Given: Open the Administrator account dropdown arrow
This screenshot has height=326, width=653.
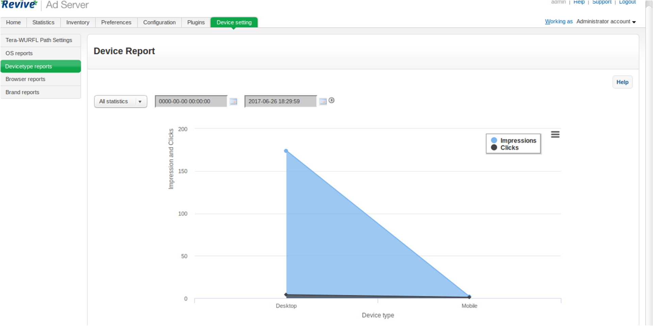Looking at the screenshot, I should point(634,22).
